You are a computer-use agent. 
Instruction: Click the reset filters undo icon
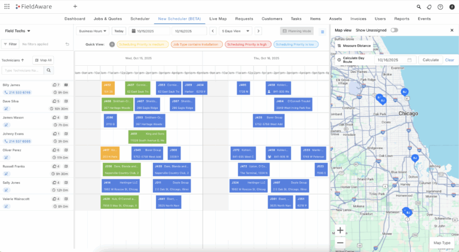(x=67, y=44)
